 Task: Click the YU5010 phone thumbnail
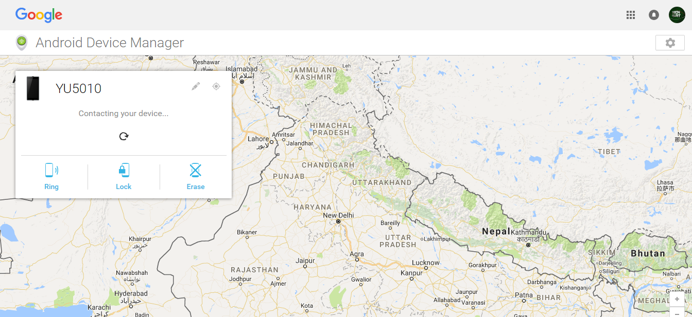point(33,88)
